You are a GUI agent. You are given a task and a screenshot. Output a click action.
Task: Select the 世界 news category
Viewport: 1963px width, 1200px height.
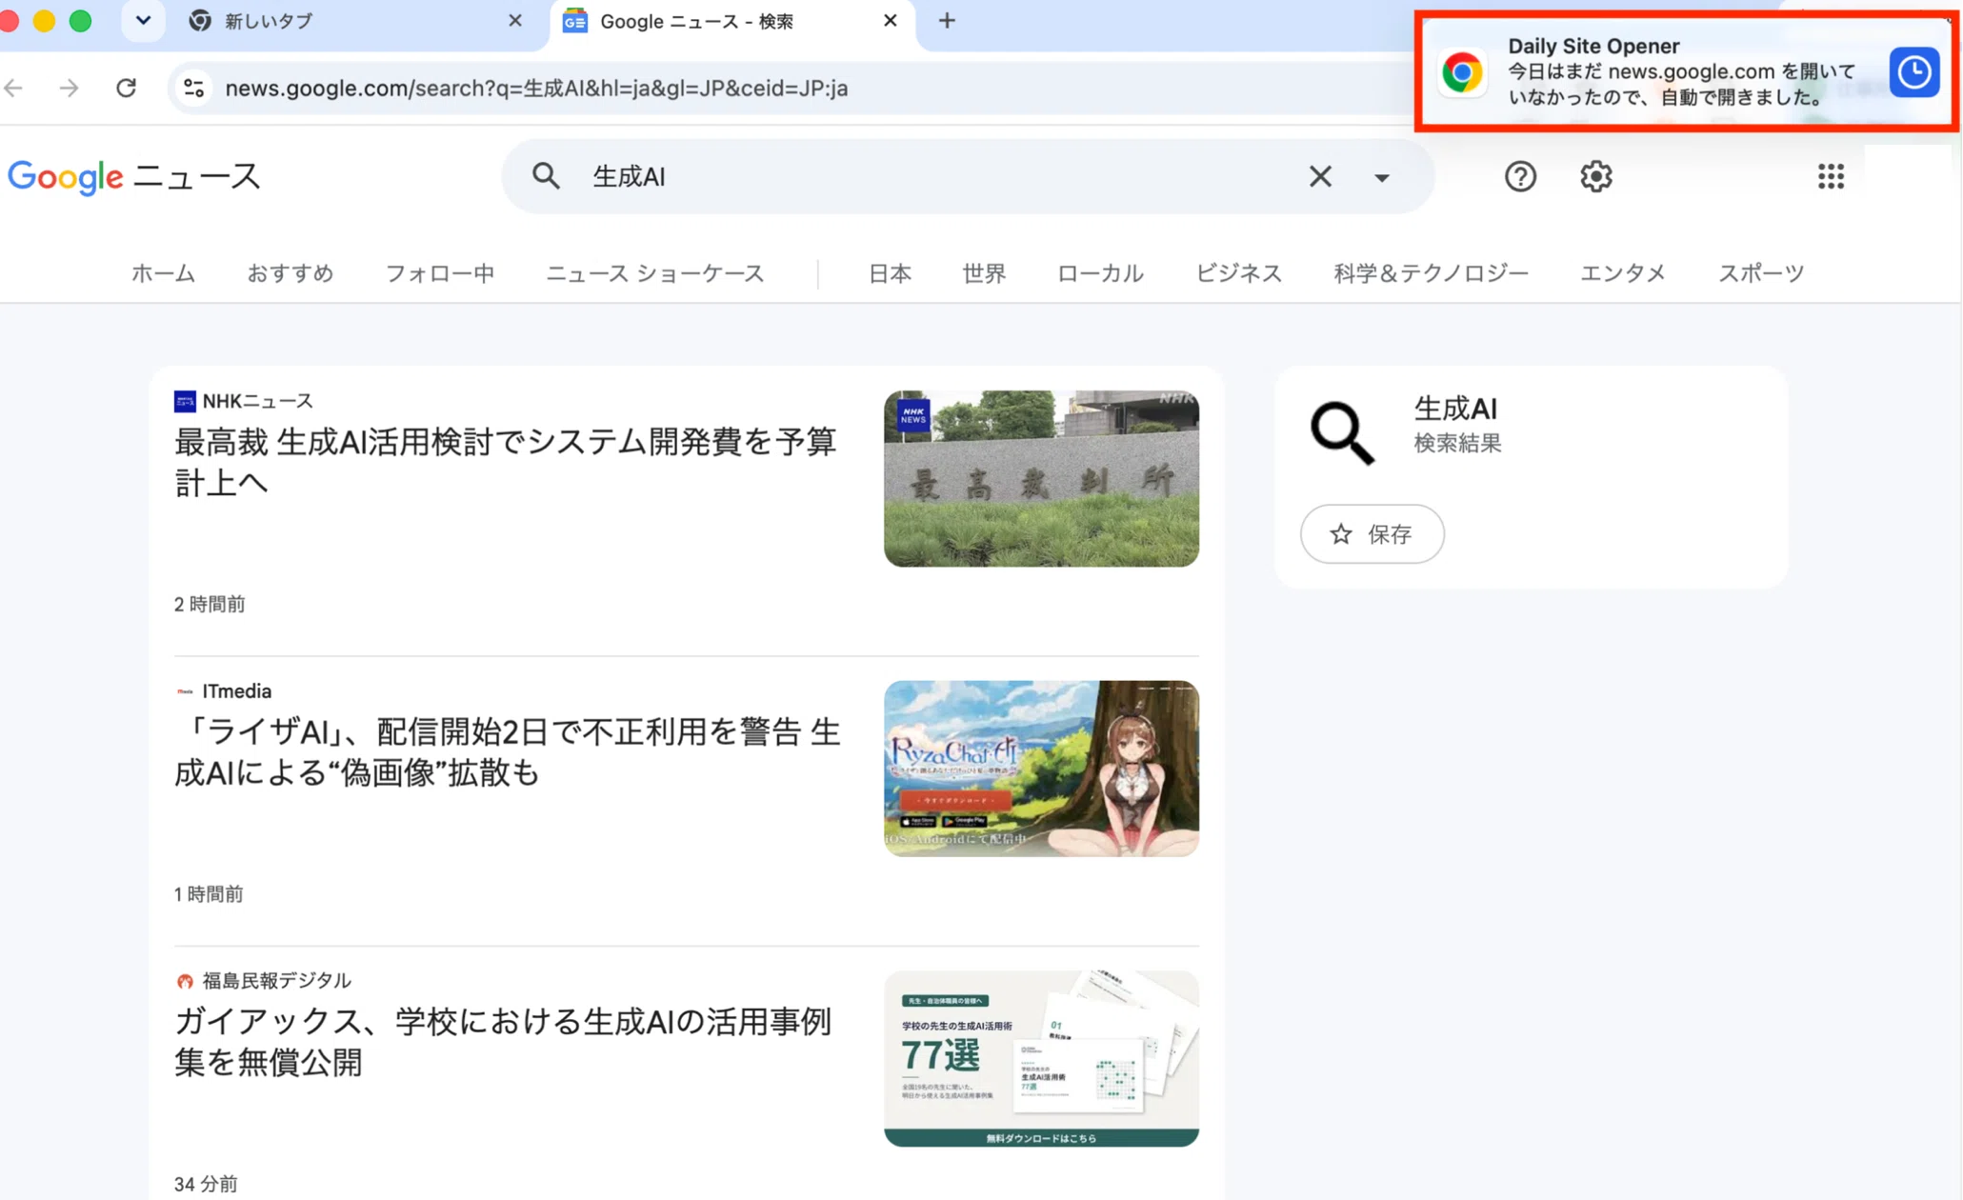click(x=984, y=273)
